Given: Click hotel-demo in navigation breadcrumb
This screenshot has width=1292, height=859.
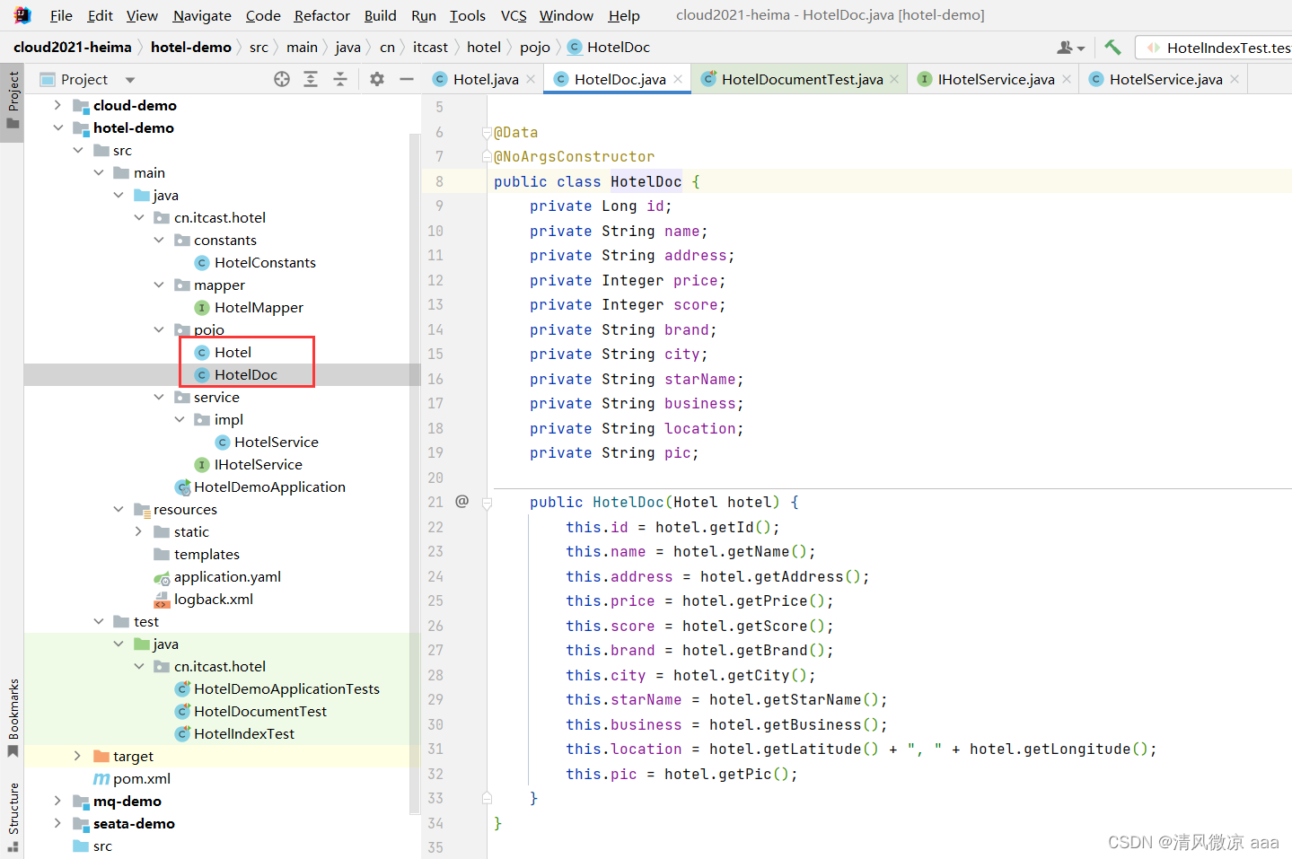Looking at the screenshot, I should (x=191, y=47).
